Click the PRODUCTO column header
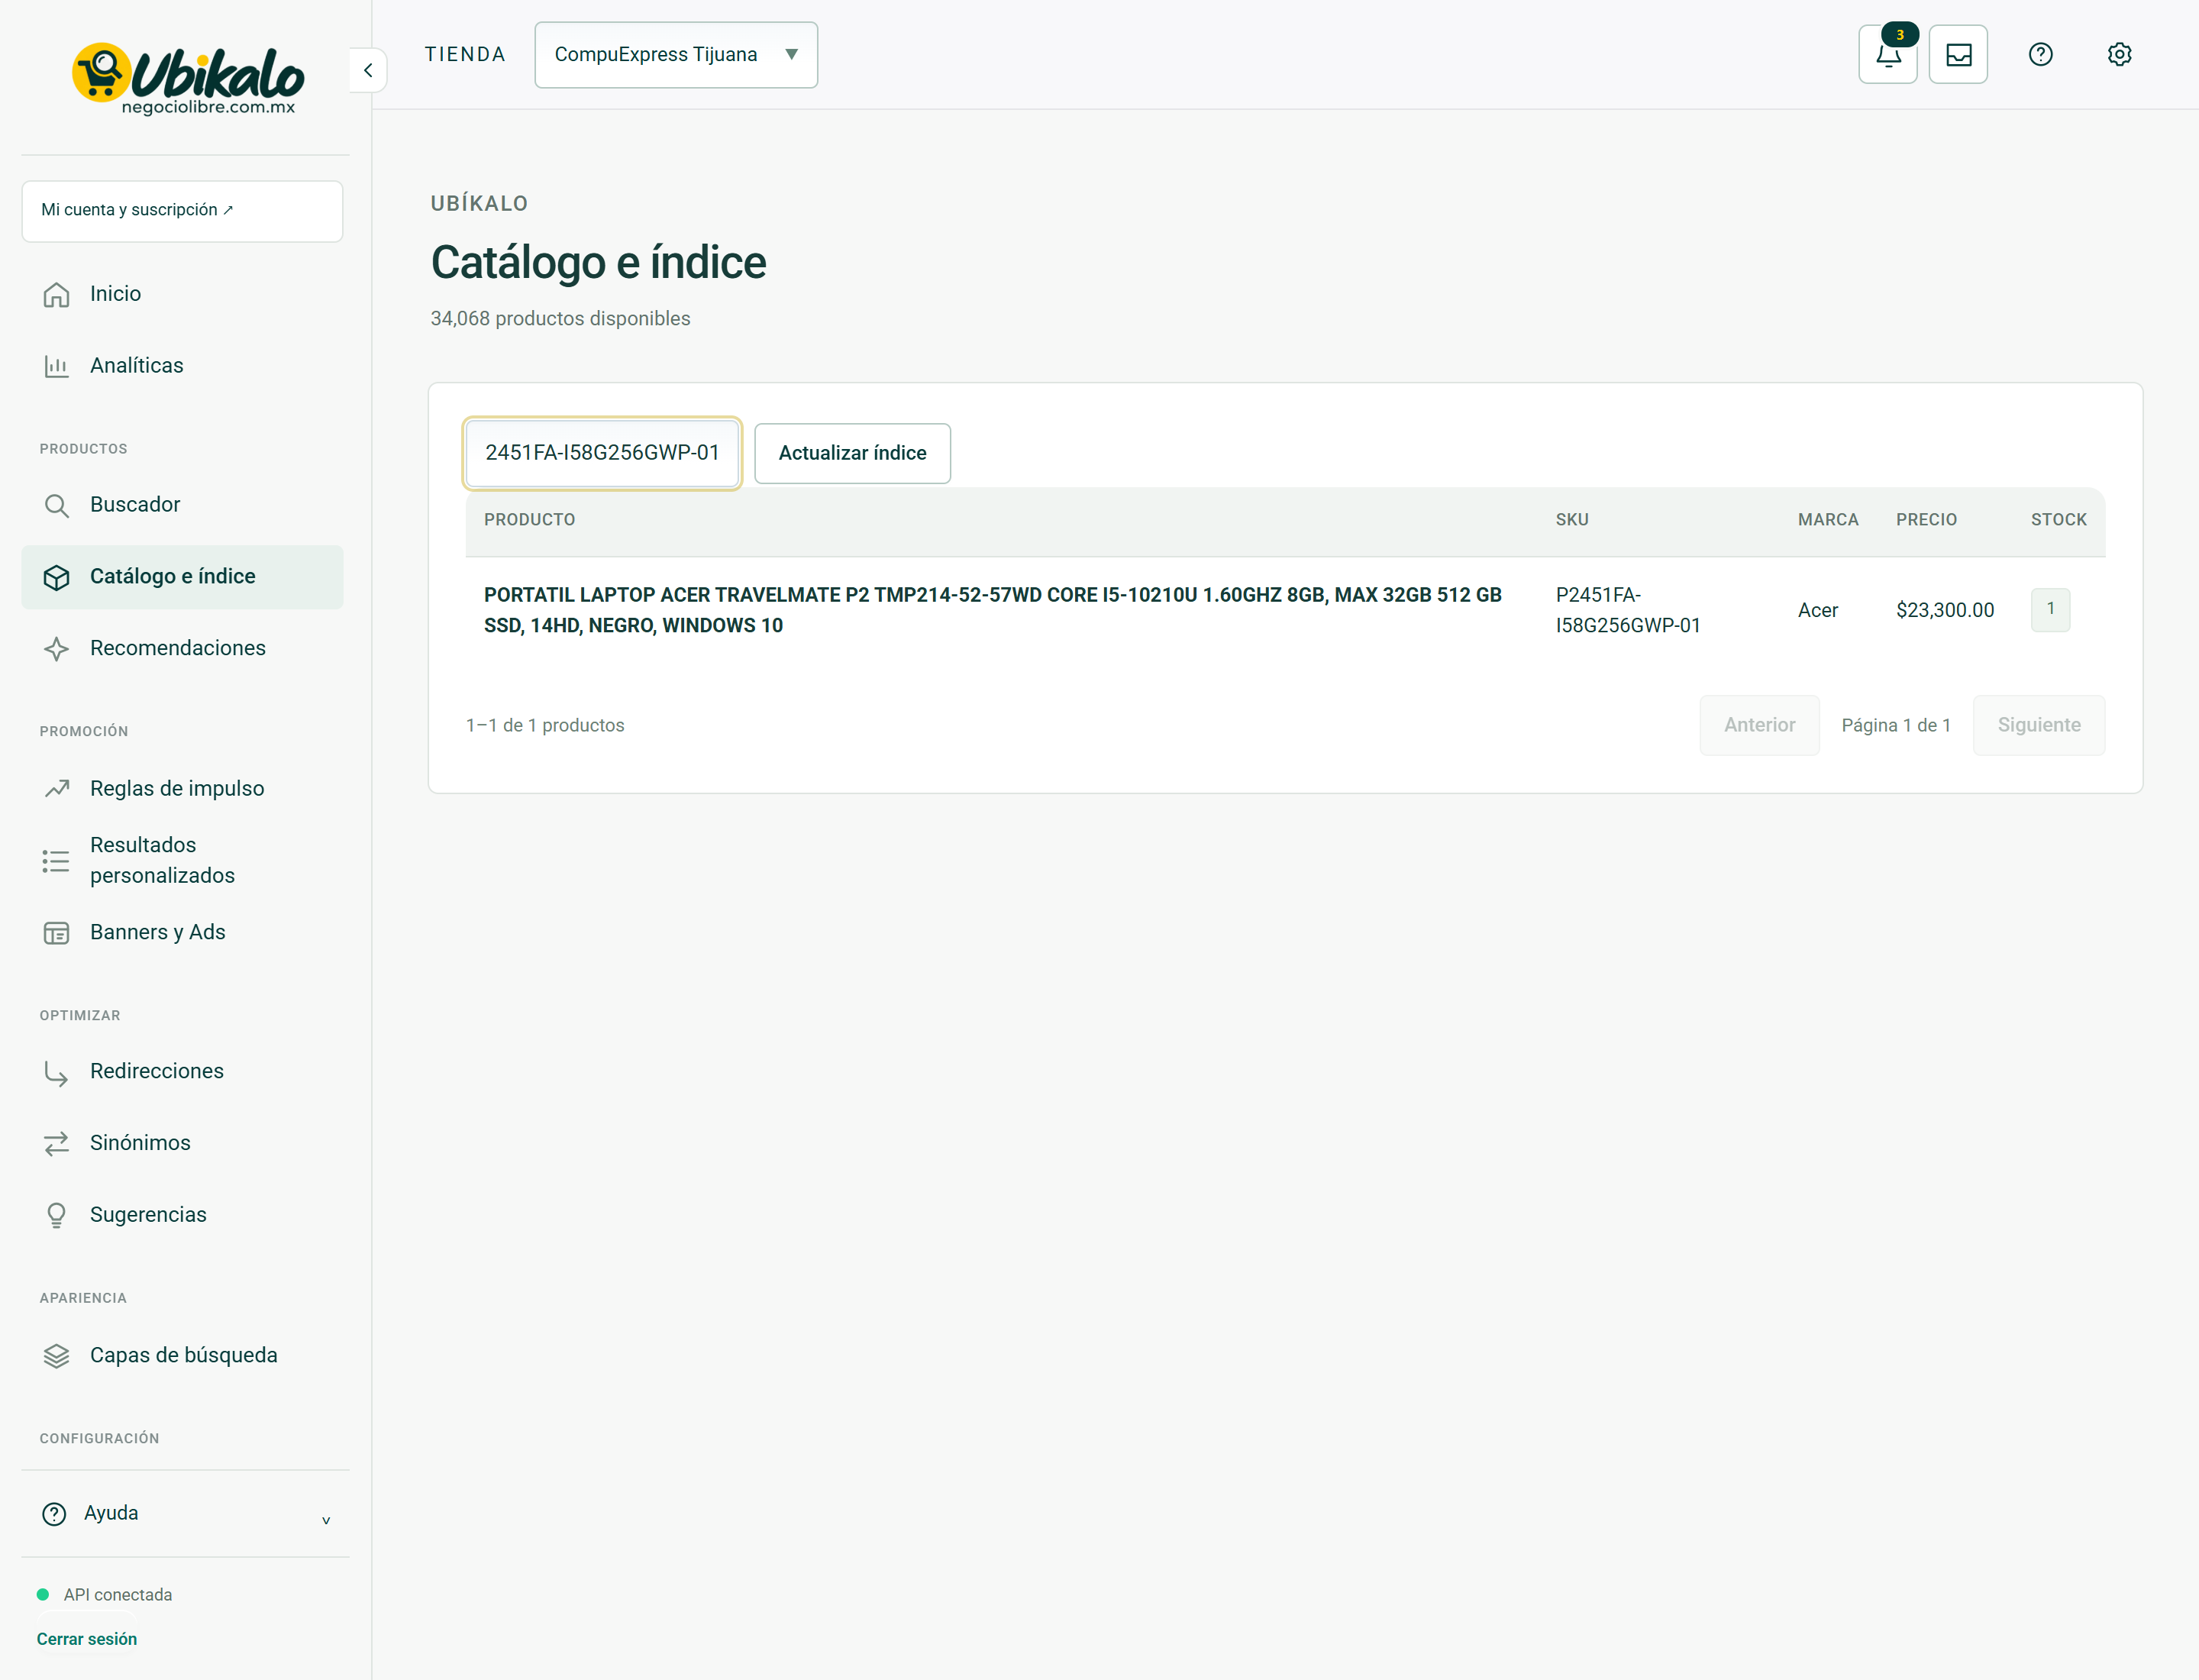The width and height of the screenshot is (2199, 1680). (529, 520)
